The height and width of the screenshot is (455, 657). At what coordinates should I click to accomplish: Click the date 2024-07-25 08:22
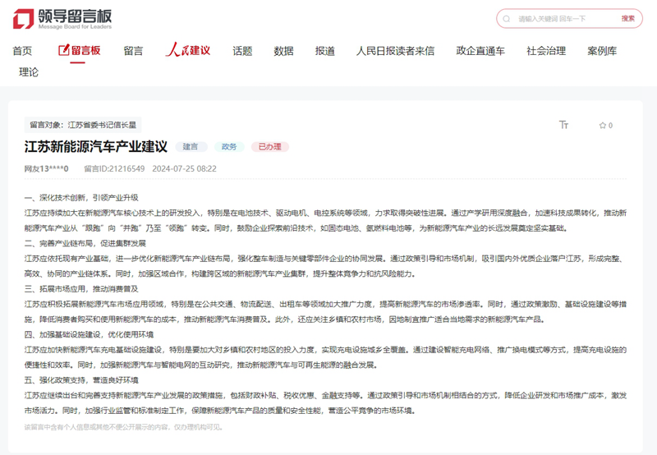point(184,169)
